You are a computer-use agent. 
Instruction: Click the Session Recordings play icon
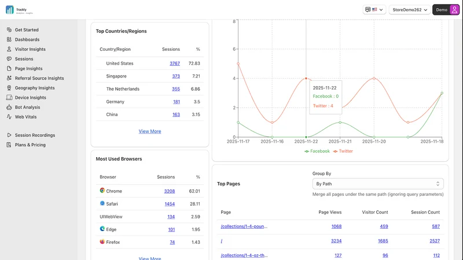[x=9, y=135]
